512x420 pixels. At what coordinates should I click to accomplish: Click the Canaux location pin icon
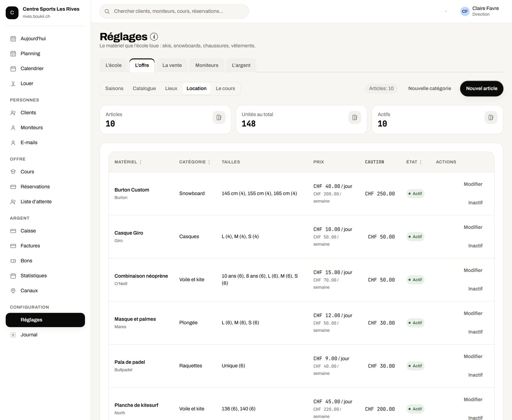point(13,291)
